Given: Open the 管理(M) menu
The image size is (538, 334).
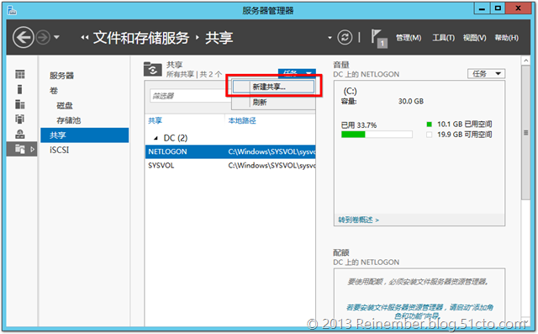Looking at the screenshot, I should (x=409, y=38).
